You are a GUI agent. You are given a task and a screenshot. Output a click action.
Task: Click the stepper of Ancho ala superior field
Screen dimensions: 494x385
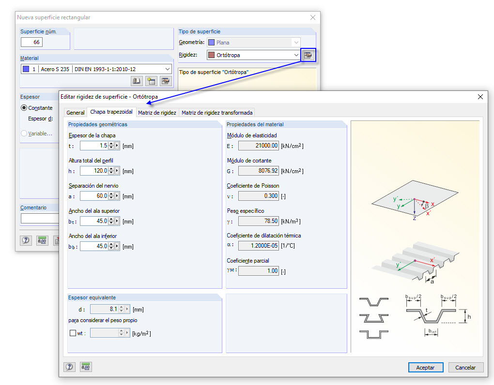pos(111,221)
